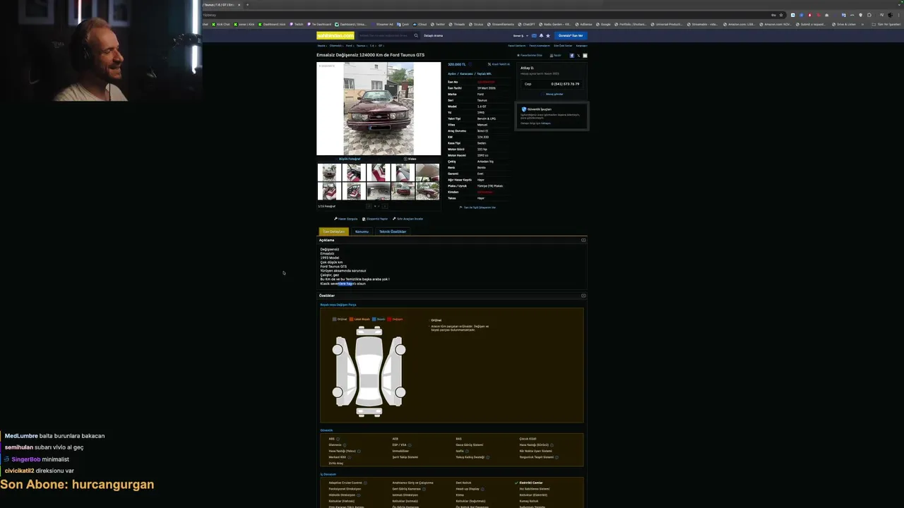Click the Ekspertiz Yaptır link
This screenshot has height=508, width=904.
tap(375, 219)
